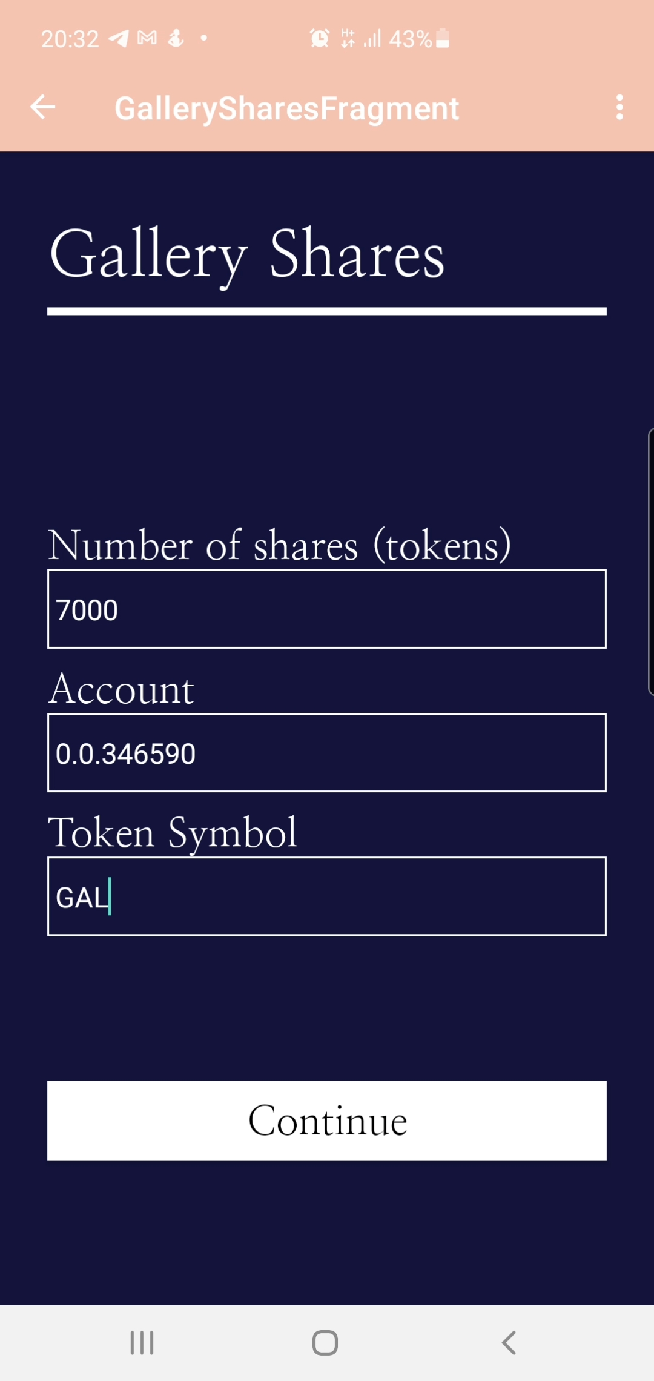Viewport: 654px width, 1381px height.
Task: Open recent apps with the navigation button
Action: [x=142, y=1342]
